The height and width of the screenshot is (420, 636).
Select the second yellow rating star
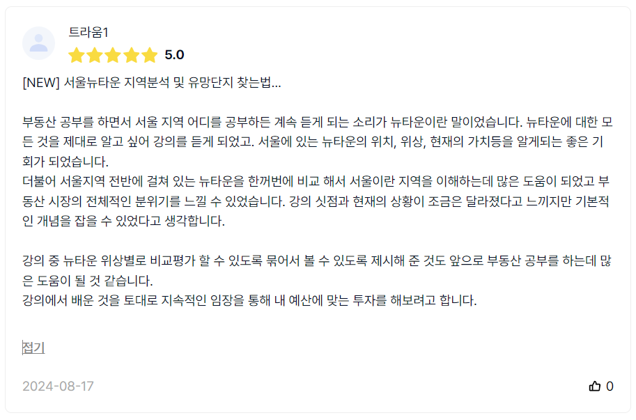95,55
